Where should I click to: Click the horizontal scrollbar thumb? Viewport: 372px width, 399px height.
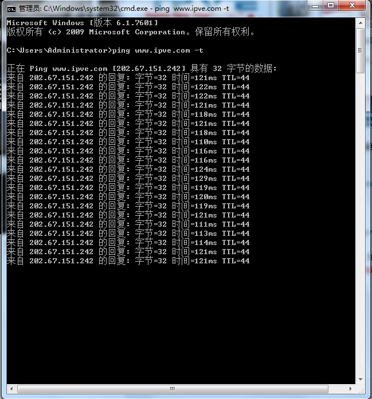[x=173, y=389]
